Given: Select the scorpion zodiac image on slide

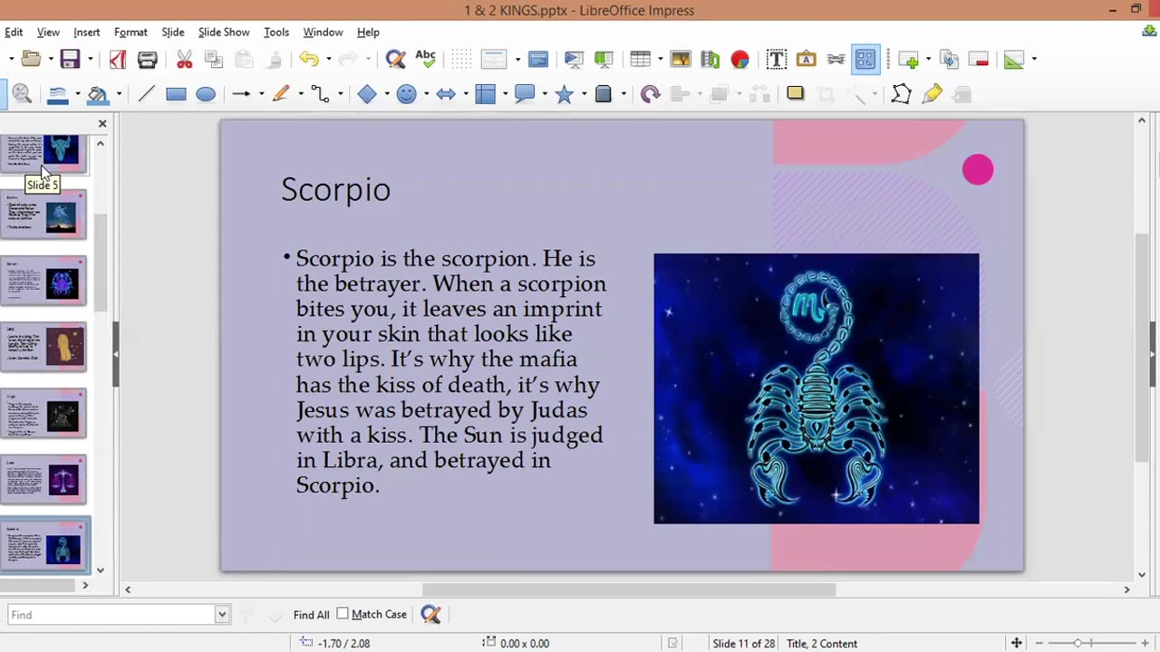Looking at the screenshot, I should tap(817, 388).
